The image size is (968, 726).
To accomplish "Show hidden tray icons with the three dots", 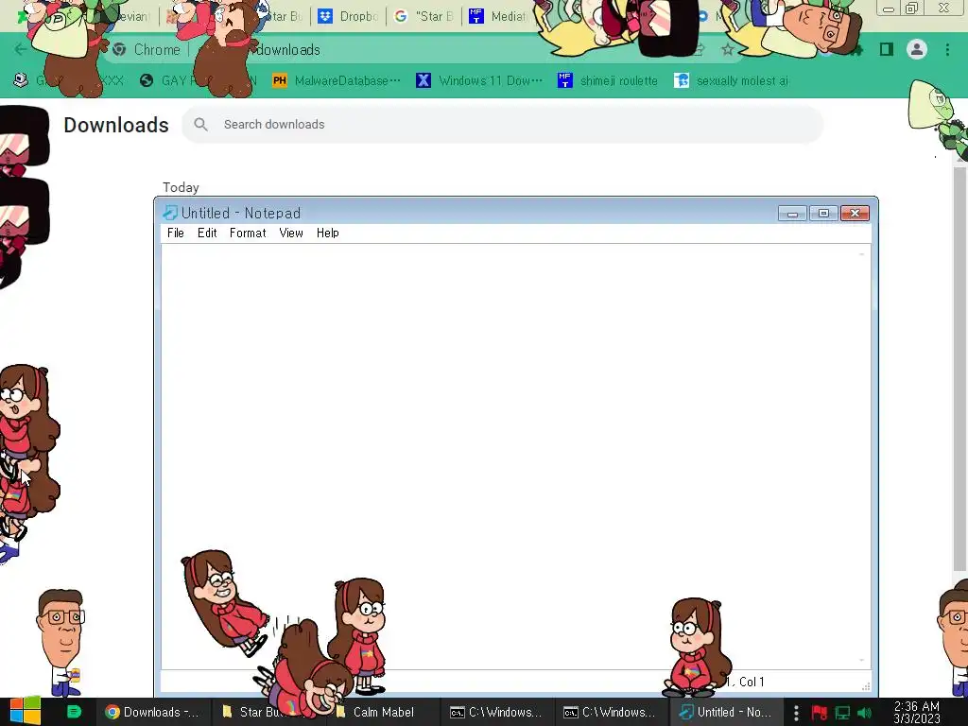I will pos(796,713).
